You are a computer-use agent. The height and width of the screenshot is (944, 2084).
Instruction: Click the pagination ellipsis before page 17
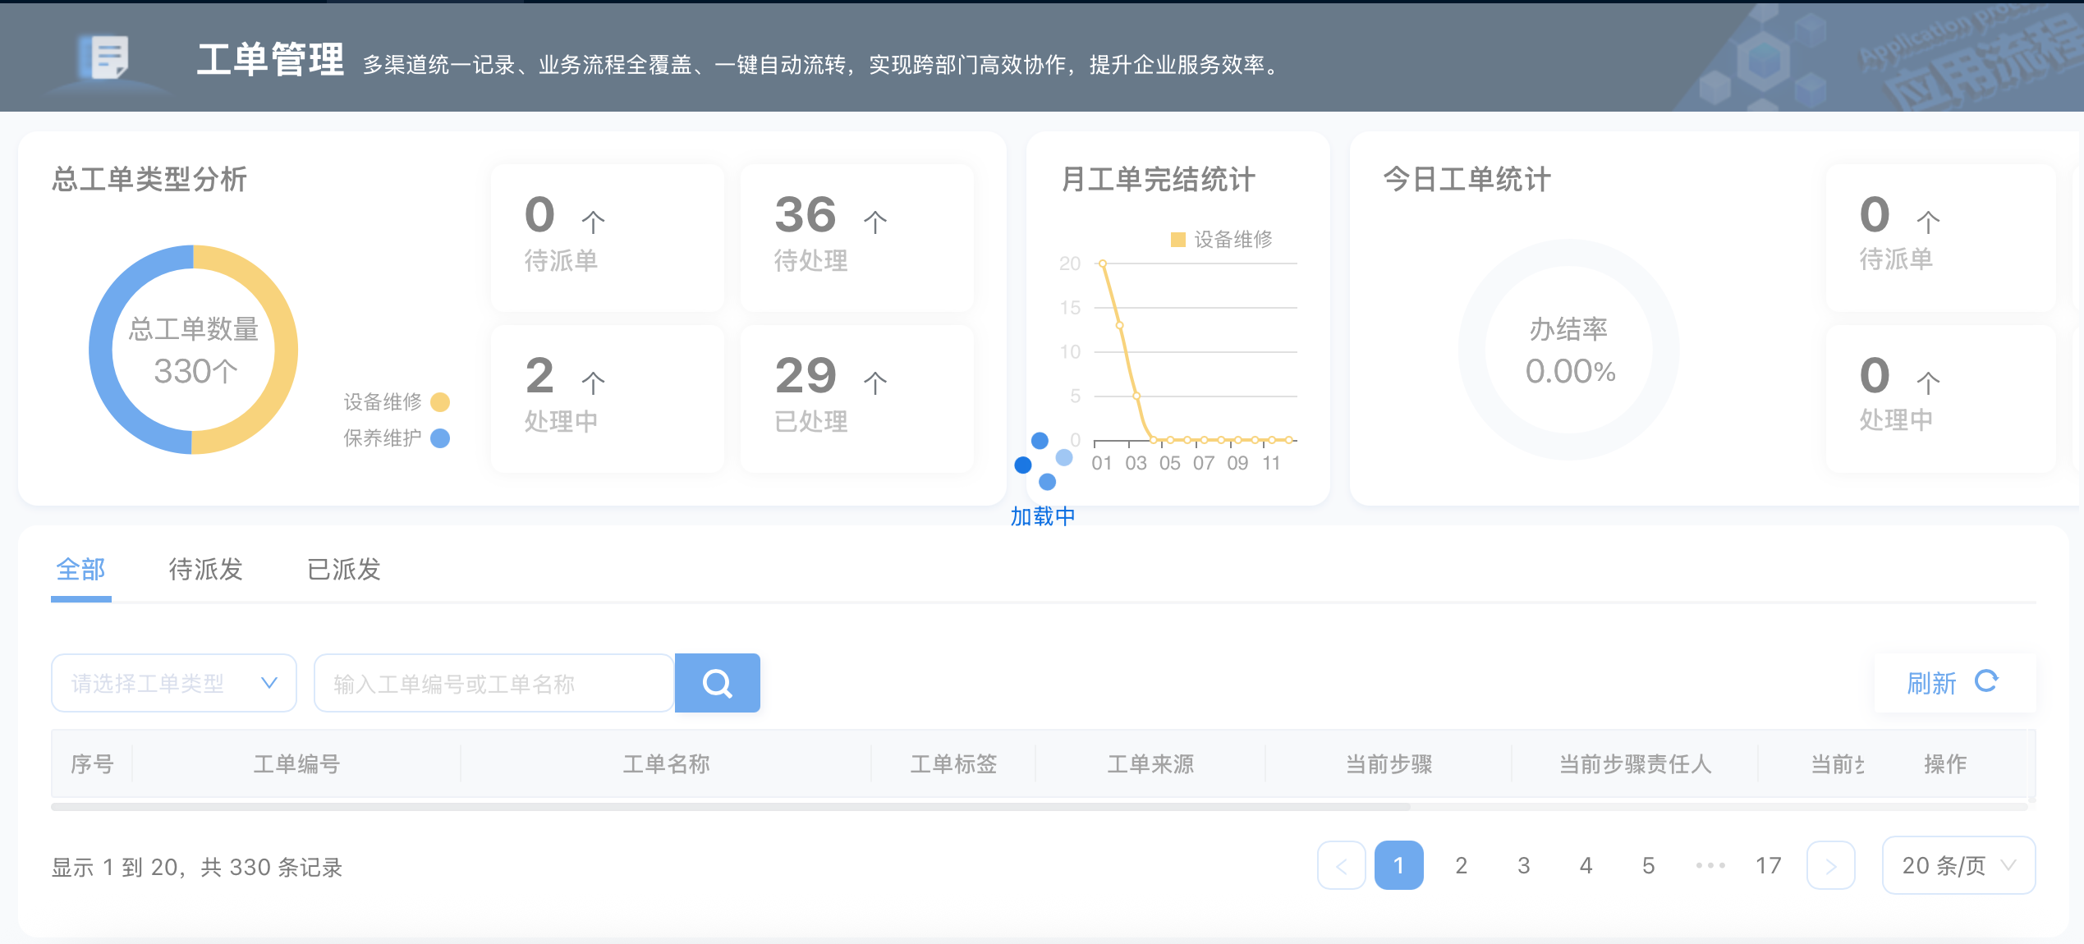[x=1709, y=865]
